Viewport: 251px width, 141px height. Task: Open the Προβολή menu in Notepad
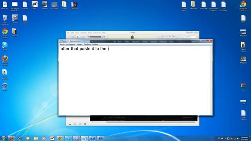click(x=87, y=44)
